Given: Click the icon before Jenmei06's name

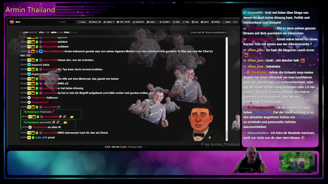Looking at the screenshot, I should [245, 13].
